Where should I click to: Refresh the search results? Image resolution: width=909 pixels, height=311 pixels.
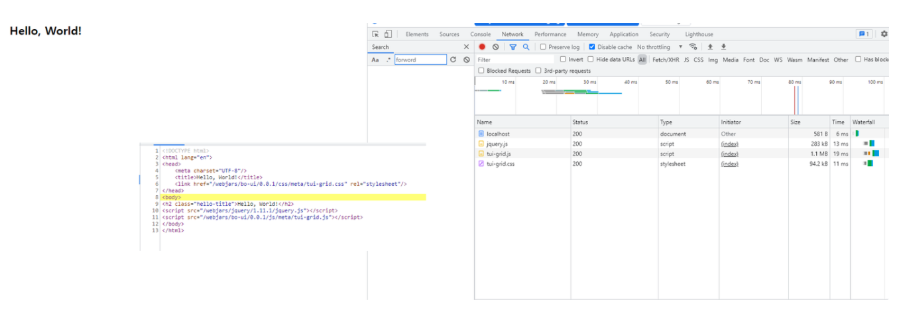click(x=454, y=60)
